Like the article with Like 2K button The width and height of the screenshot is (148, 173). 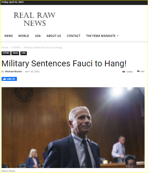[x=9, y=79]
